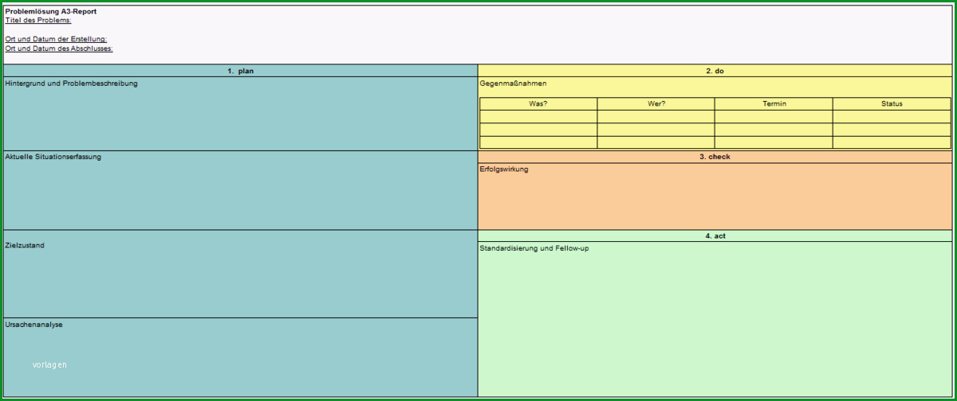
Task: Select the 'Termin' column header cell
Action: [774, 103]
